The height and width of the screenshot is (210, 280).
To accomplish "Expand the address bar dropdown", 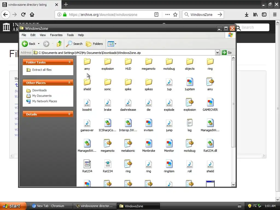I will [x=217, y=52].
